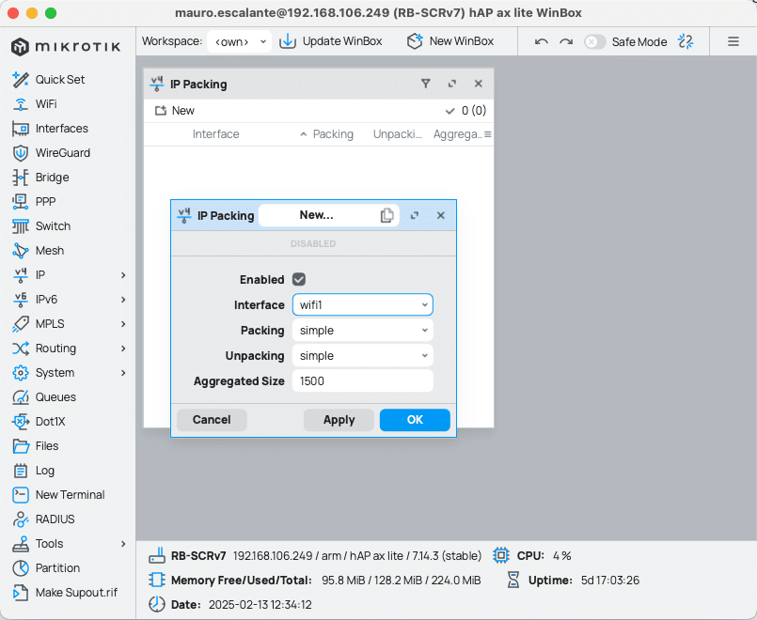Click the Aggregated Size field containing 1500
The image size is (757, 620).
[362, 380]
